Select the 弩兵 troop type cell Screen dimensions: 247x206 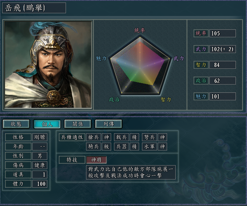click(x=149, y=137)
